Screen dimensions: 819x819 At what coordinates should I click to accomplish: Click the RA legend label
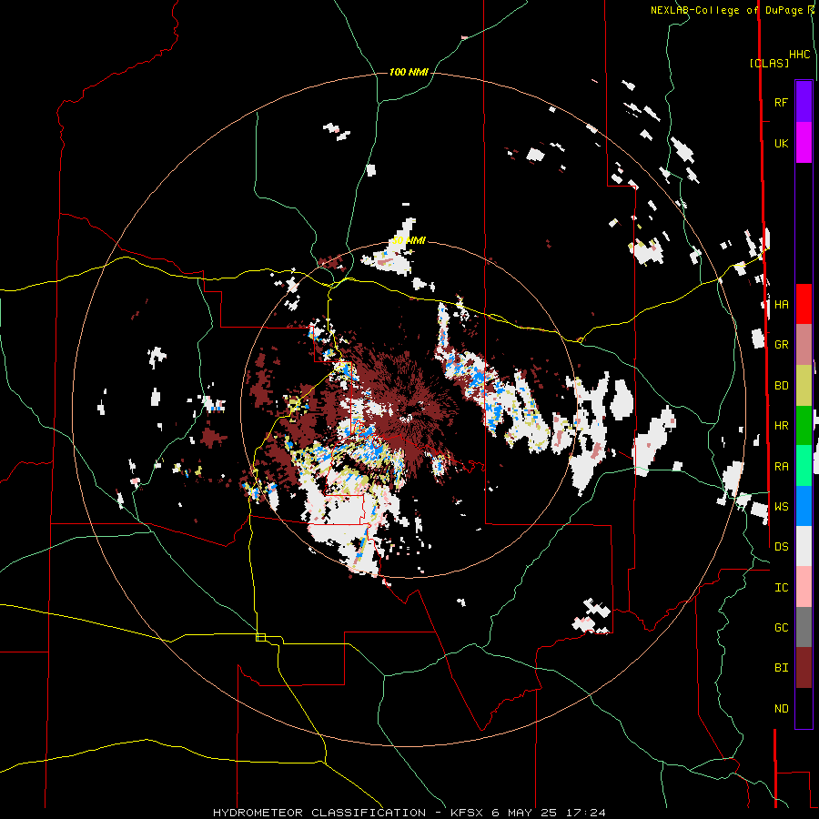point(782,467)
